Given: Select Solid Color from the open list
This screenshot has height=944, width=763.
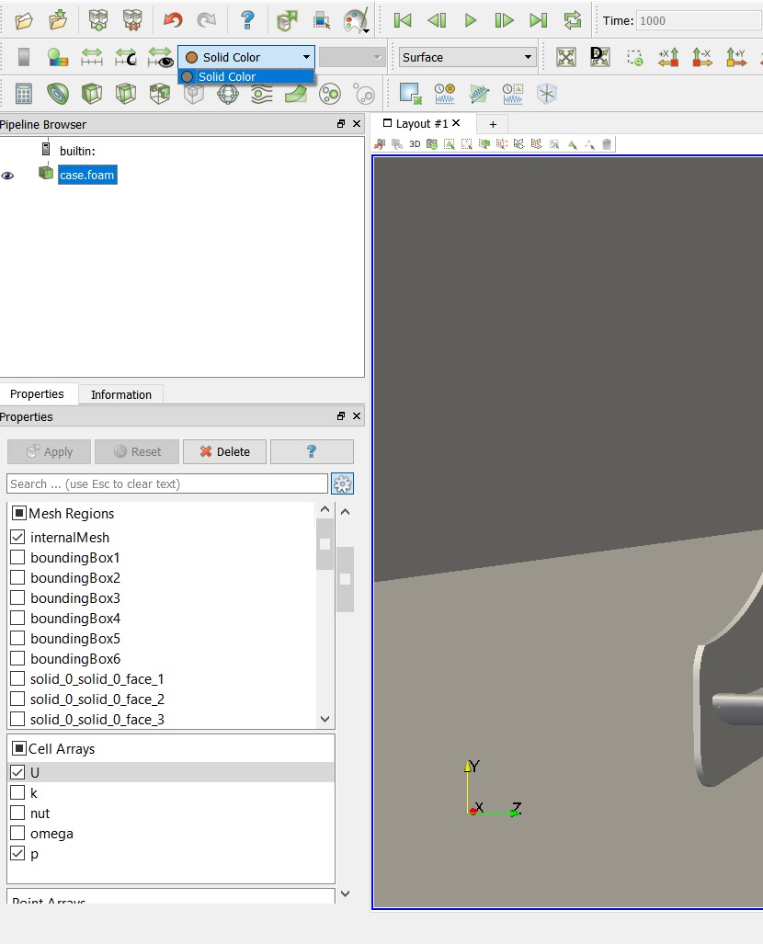Looking at the screenshot, I should [227, 77].
